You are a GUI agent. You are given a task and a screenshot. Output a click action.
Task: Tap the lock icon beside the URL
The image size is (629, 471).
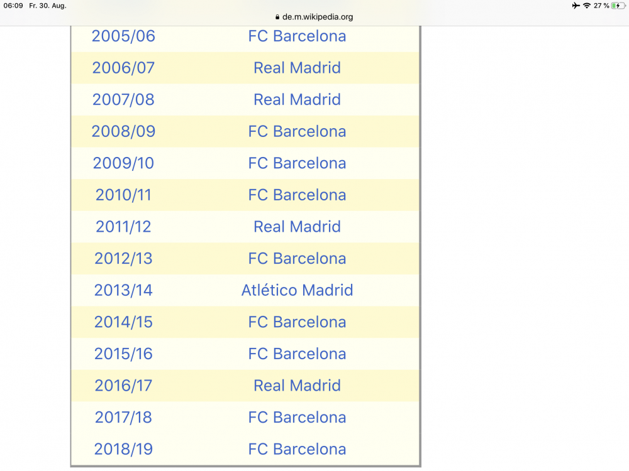(x=277, y=17)
